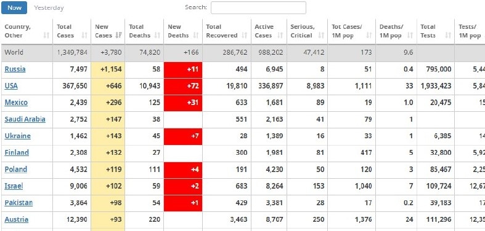
Task: Sort by Deaths/1M pop arrow icon
Action: (x=410, y=36)
